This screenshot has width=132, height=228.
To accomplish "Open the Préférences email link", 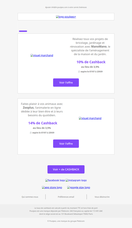I will coord(66,197).
